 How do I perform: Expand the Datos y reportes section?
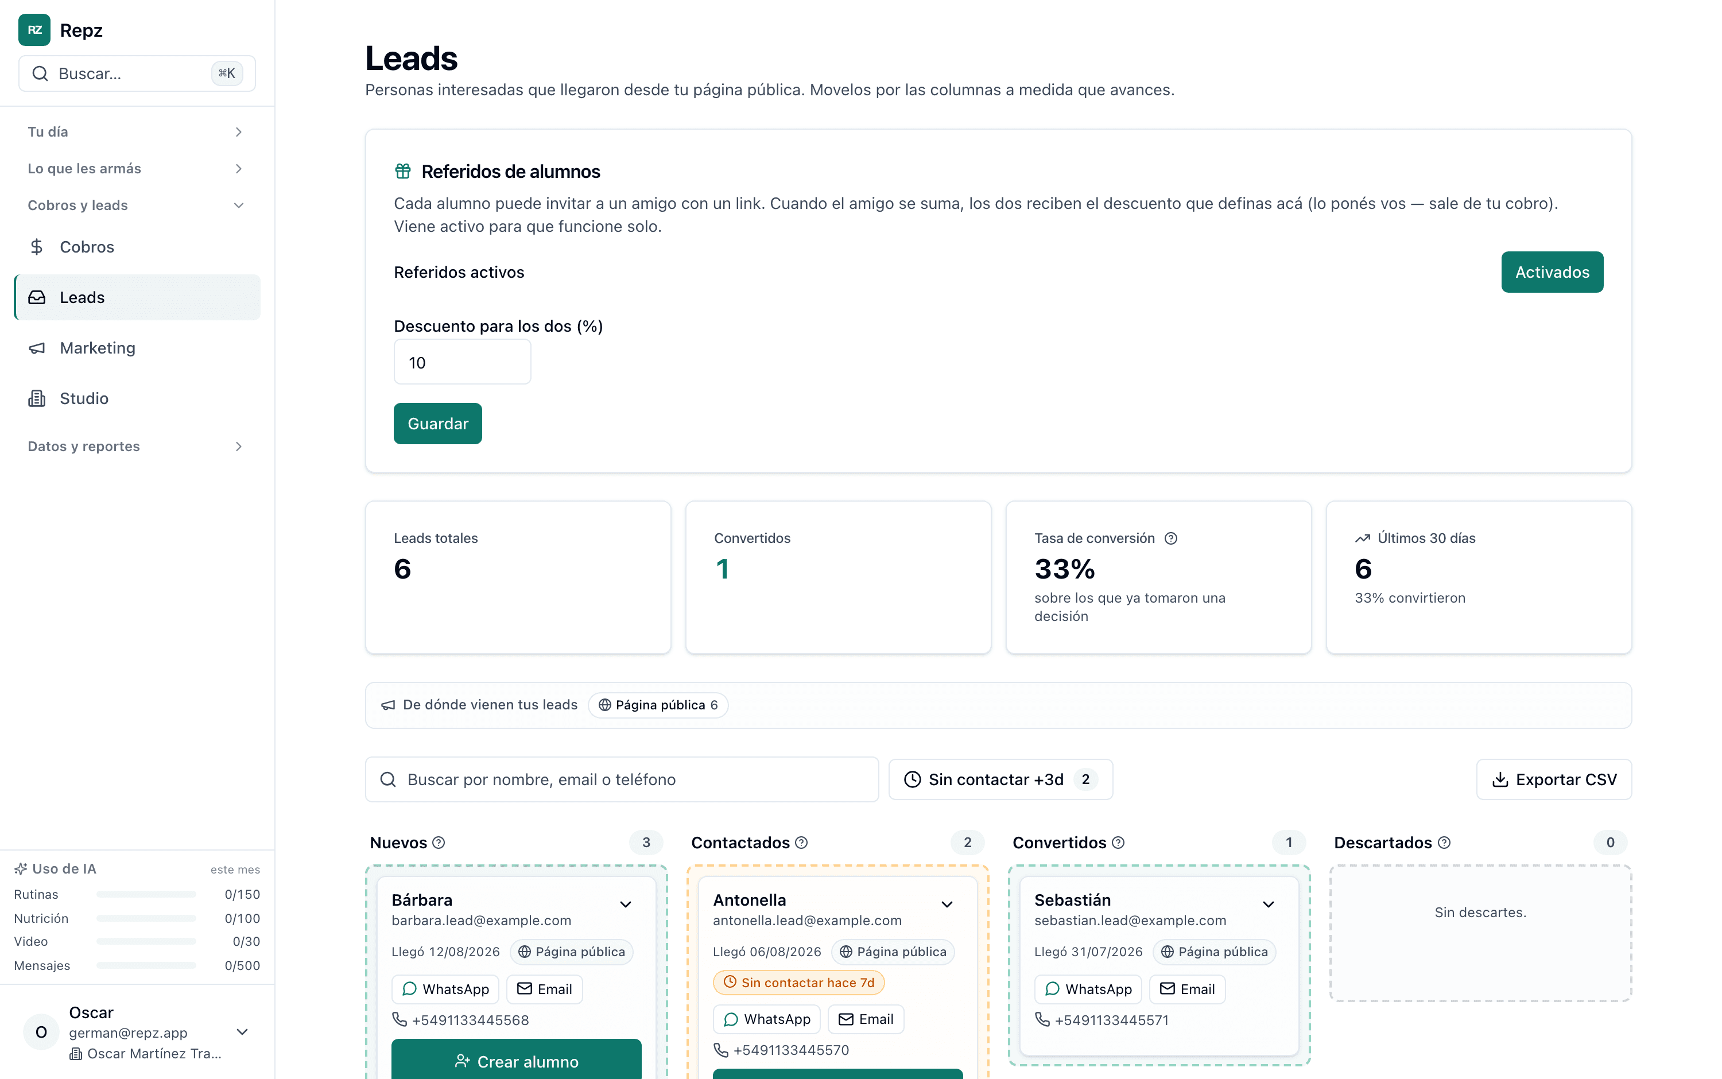(137, 446)
